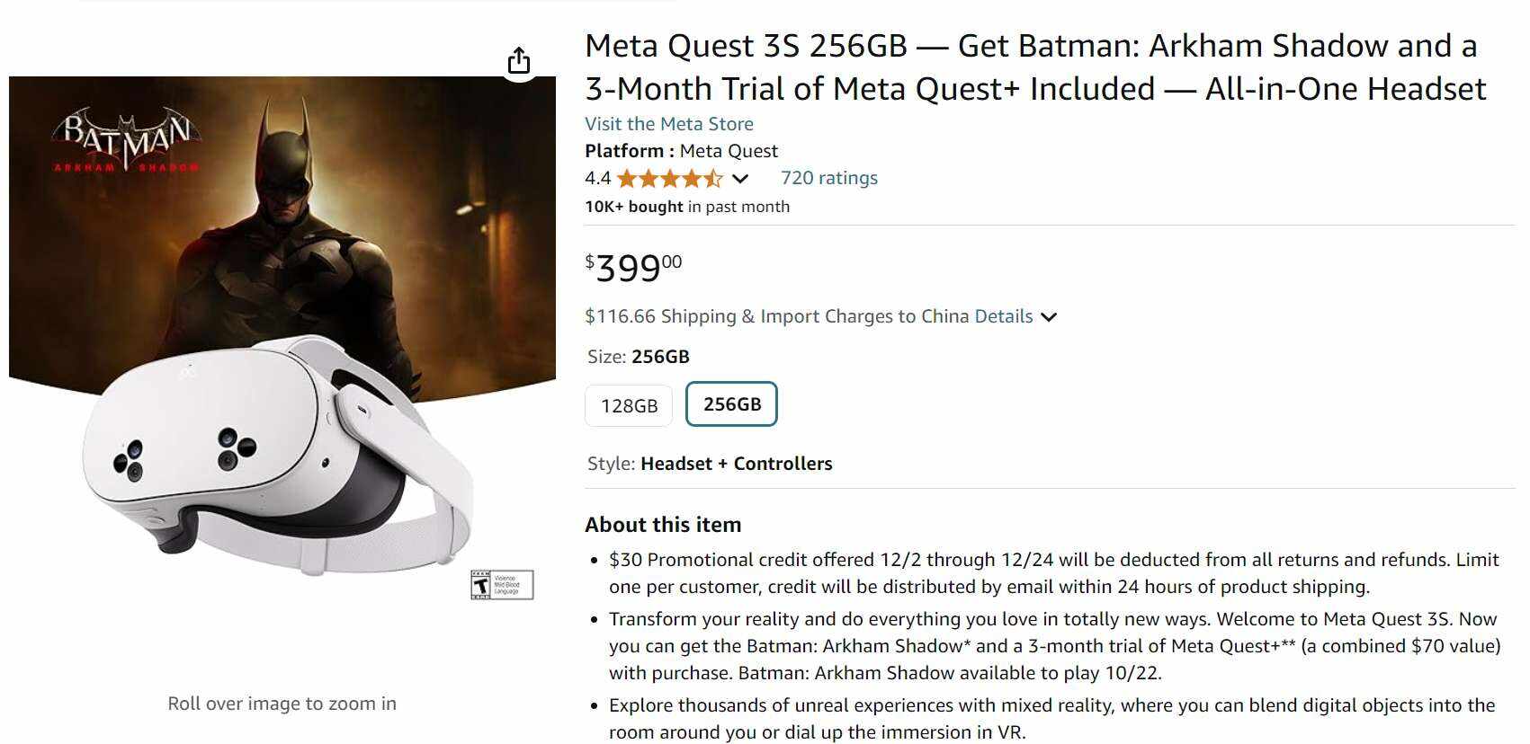The width and height of the screenshot is (1530, 744).
Task: Click the 4.4 rating number
Action: coord(597,178)
